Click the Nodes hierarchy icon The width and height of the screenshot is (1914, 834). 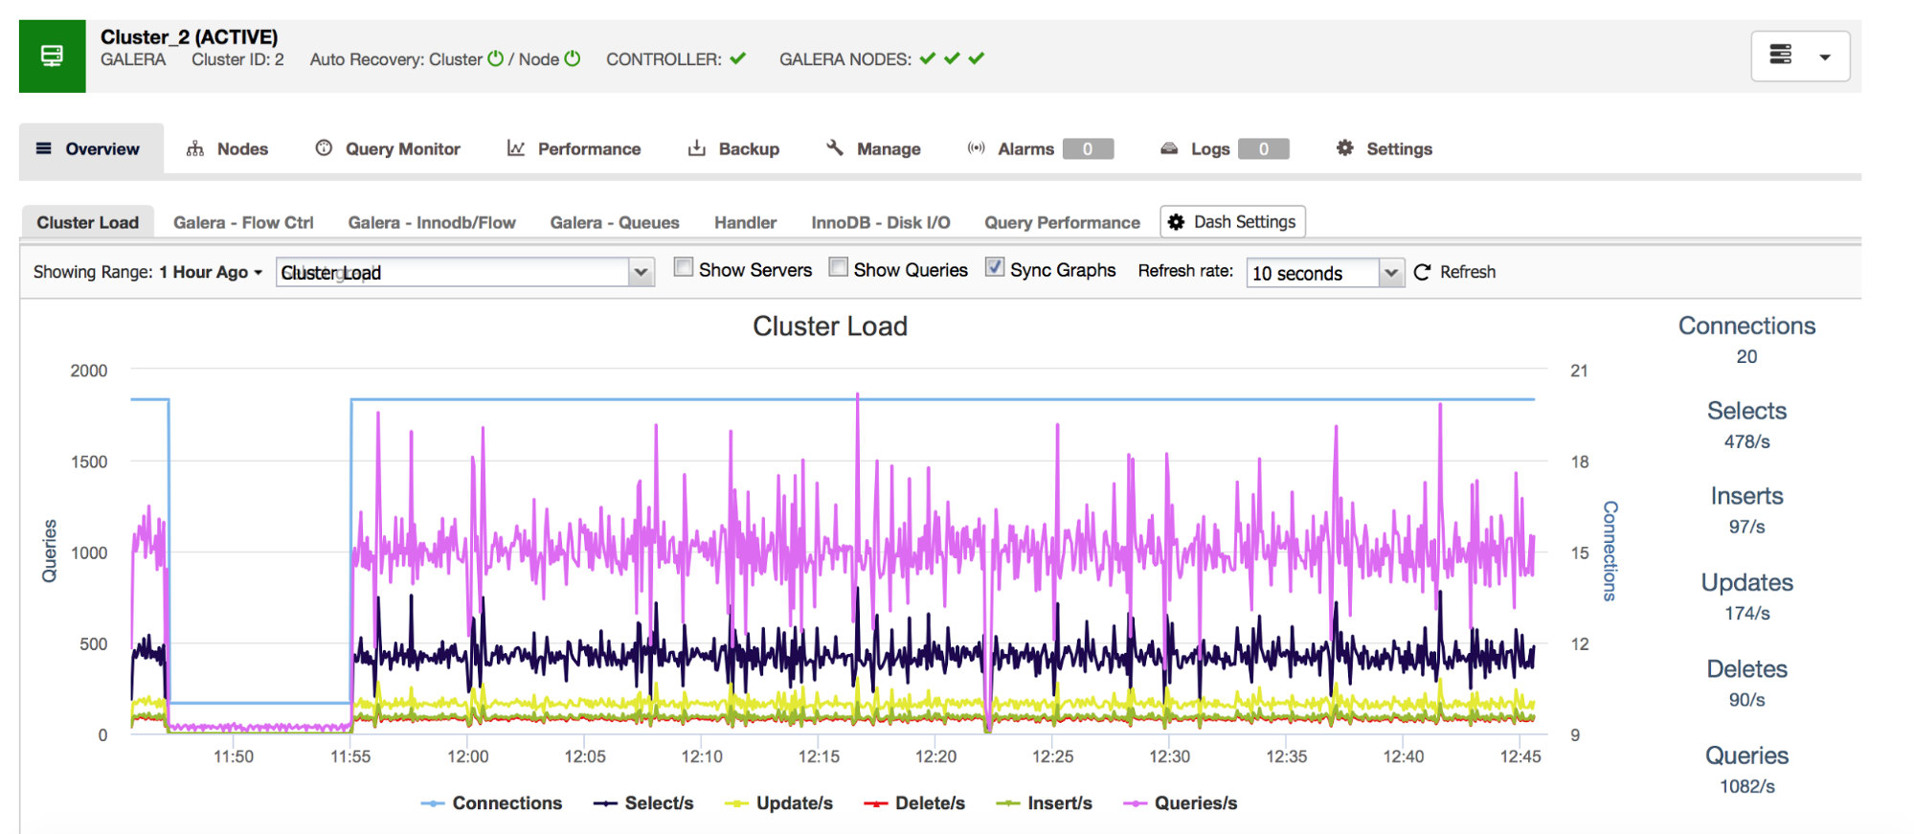[195, 148]
